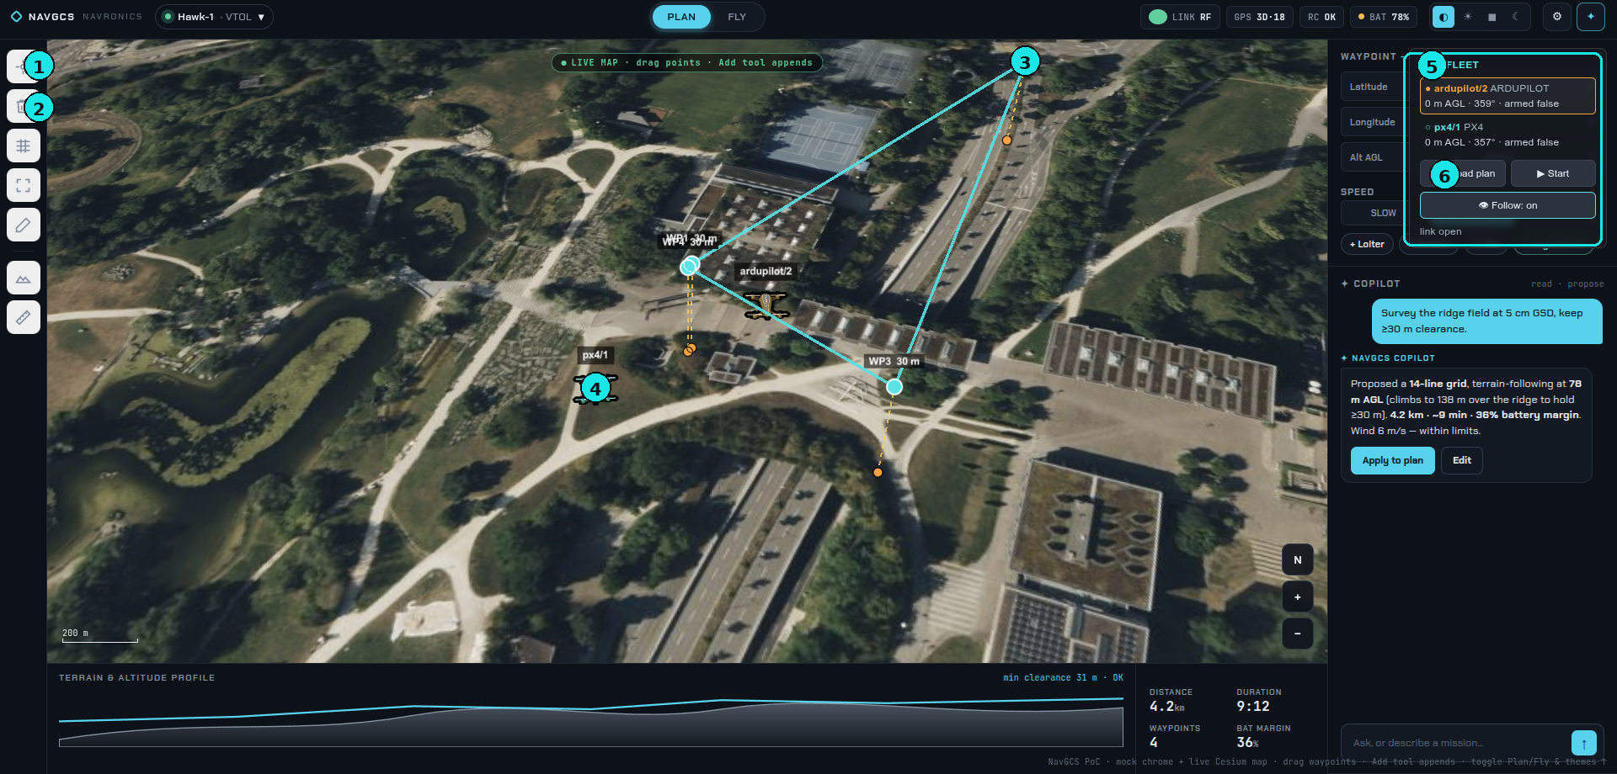Click the 200 m map scale bar
This screenshot has height=774, width=1617.
coord(99,636)
